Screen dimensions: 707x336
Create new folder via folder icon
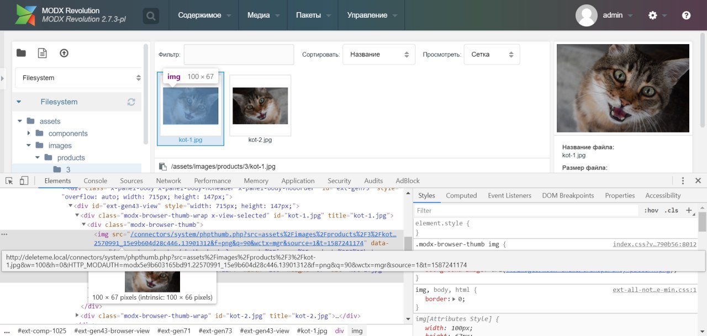click(x=21, y=53)
